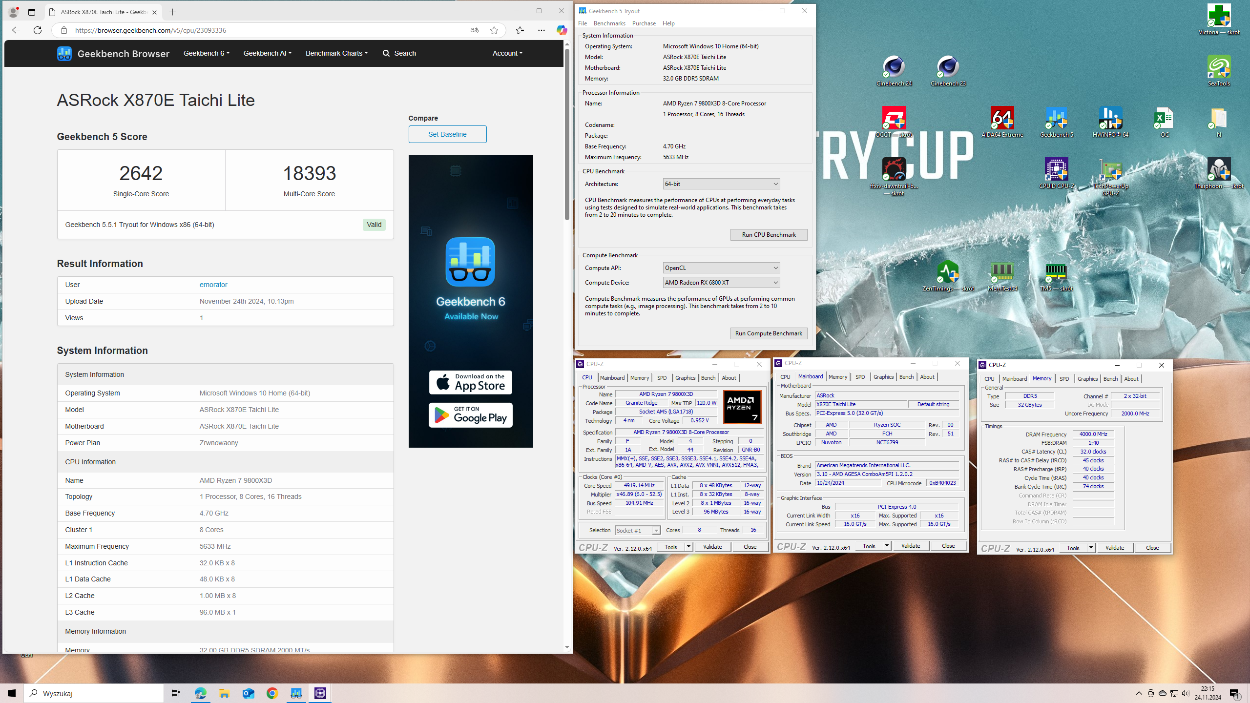
Task: Open MemTest64 desktop icon
Action: 1002,276
